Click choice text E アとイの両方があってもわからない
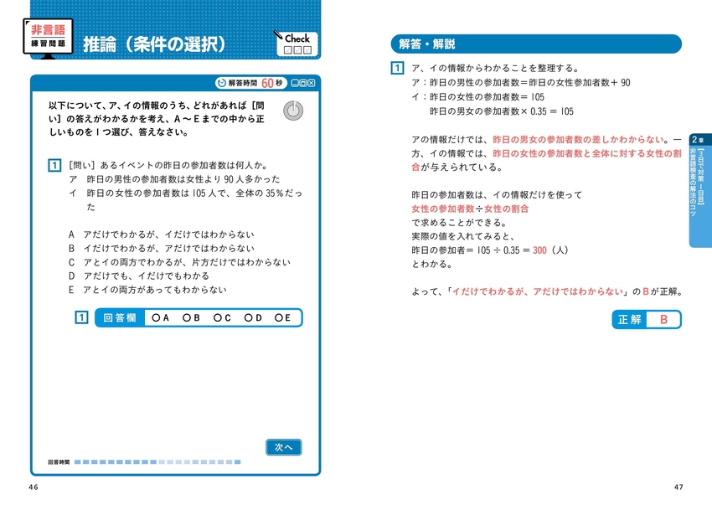The width and height of the screenshot is (712, 505). point(147,290)
